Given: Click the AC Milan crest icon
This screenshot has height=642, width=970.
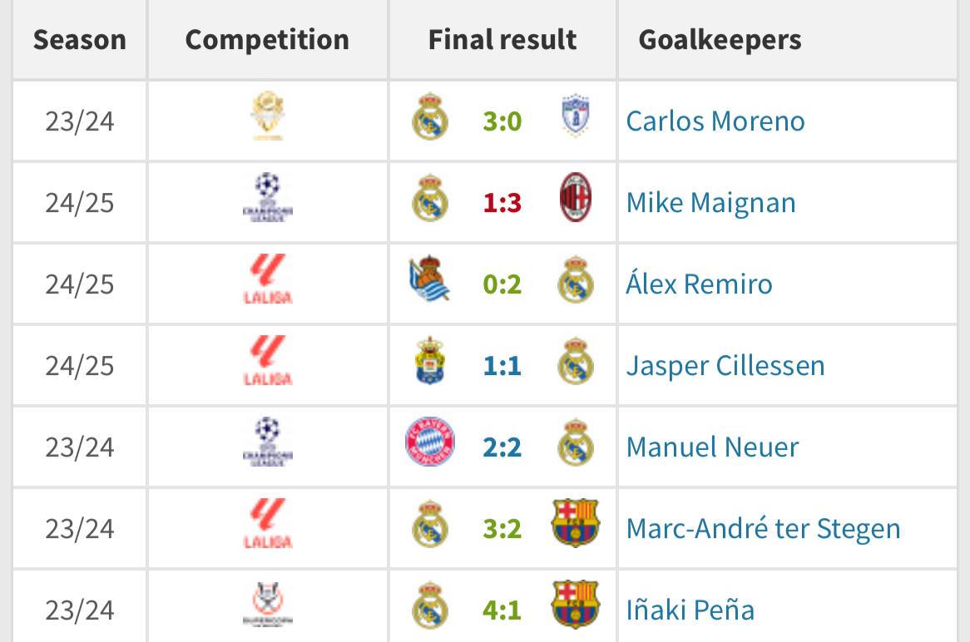Looking at the screenshot, I should pos(576,197).
